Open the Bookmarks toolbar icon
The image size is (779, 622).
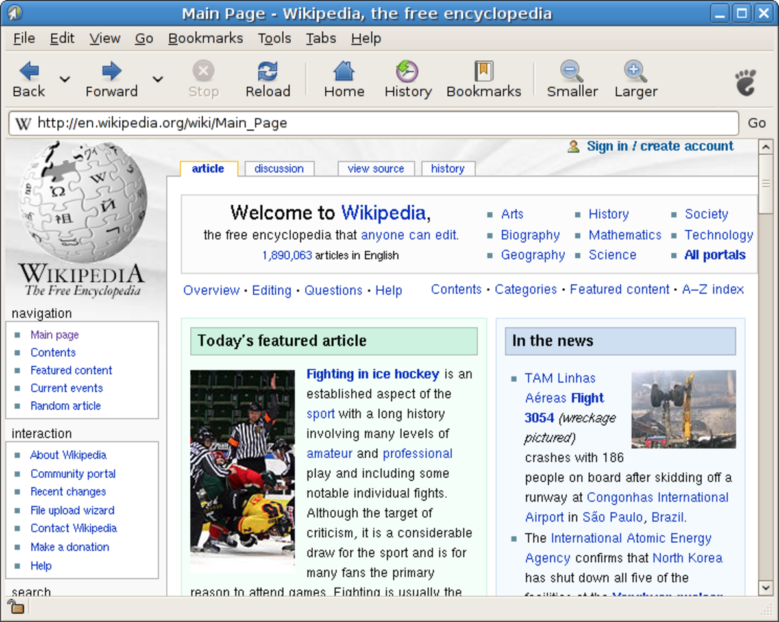click(x=484, y=70)
